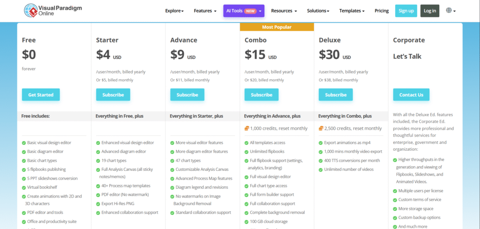Screen dimensions: 480x229
Task: Click the check icon next to PDF editor (No watermark)
Action: (x=98, y=195)
